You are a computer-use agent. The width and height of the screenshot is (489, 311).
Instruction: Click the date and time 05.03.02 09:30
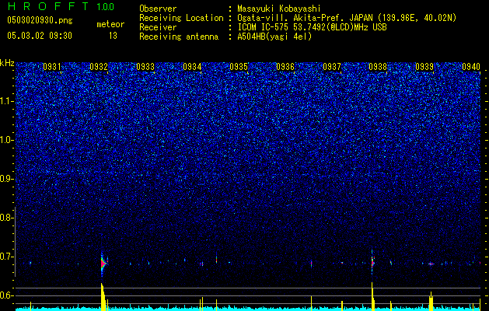tap(40, 36)
